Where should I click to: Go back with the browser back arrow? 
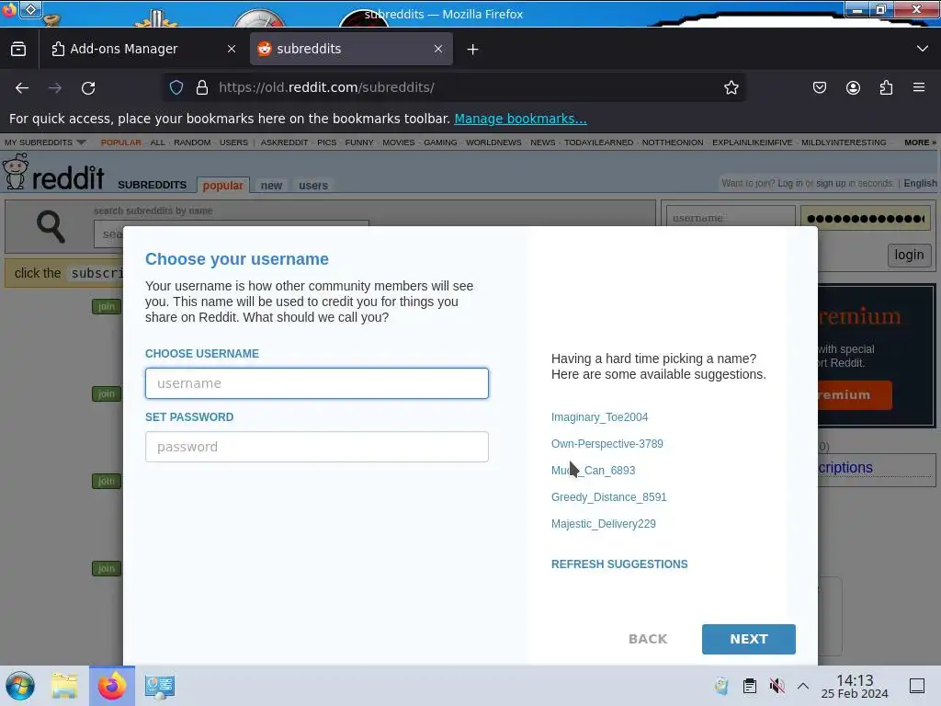tap(22, 87)
